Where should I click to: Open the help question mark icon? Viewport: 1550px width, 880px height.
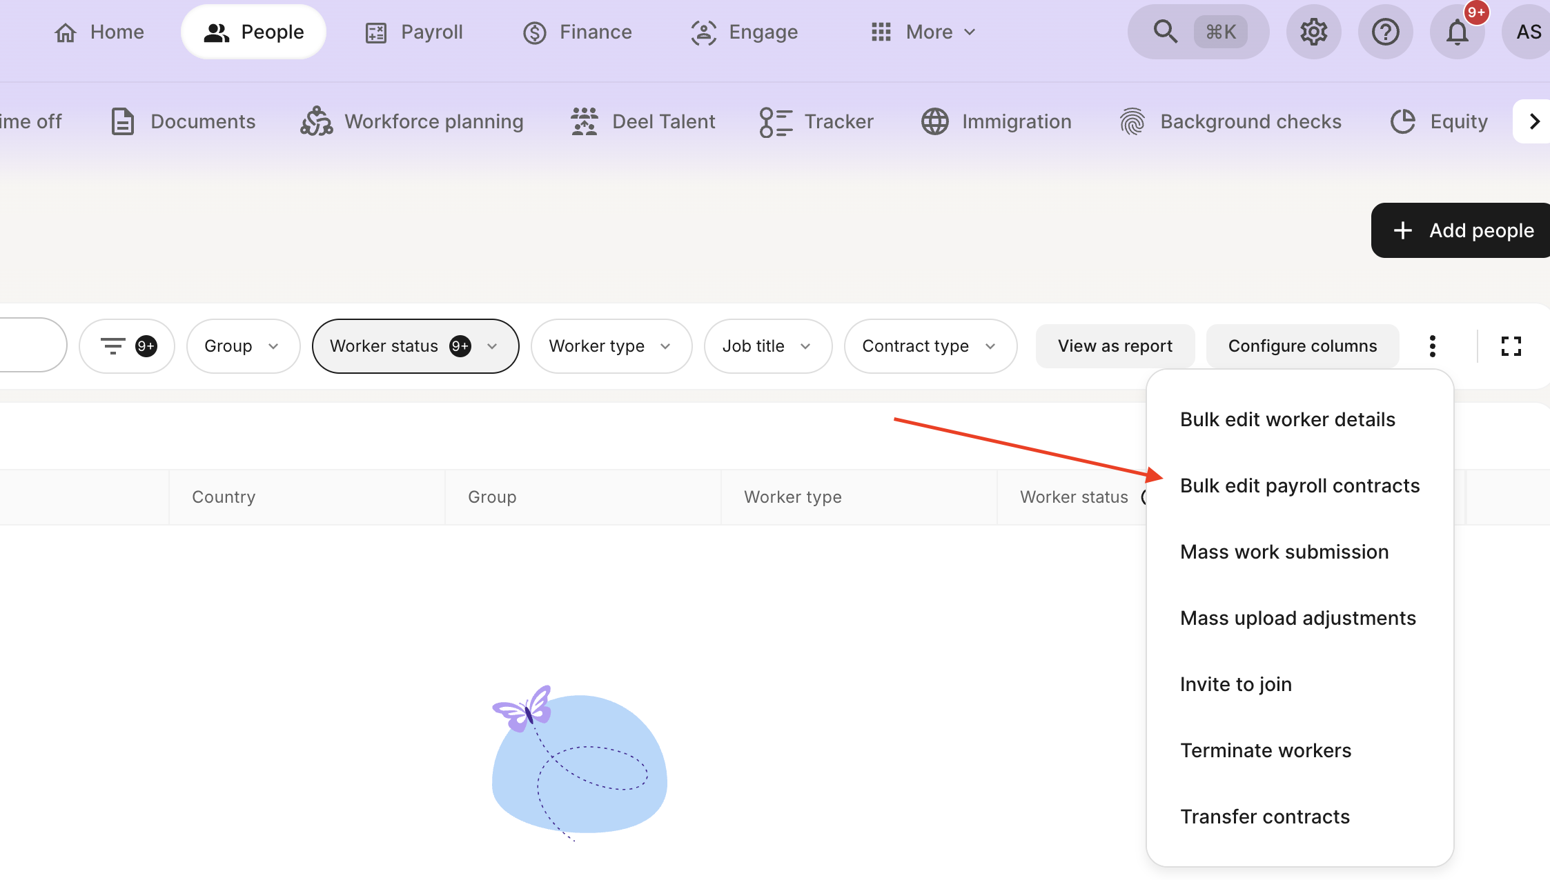coord(1386,31)
